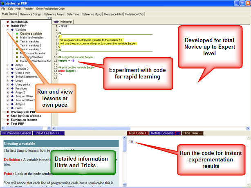
Task: Open the File menu
Action: 3,9
